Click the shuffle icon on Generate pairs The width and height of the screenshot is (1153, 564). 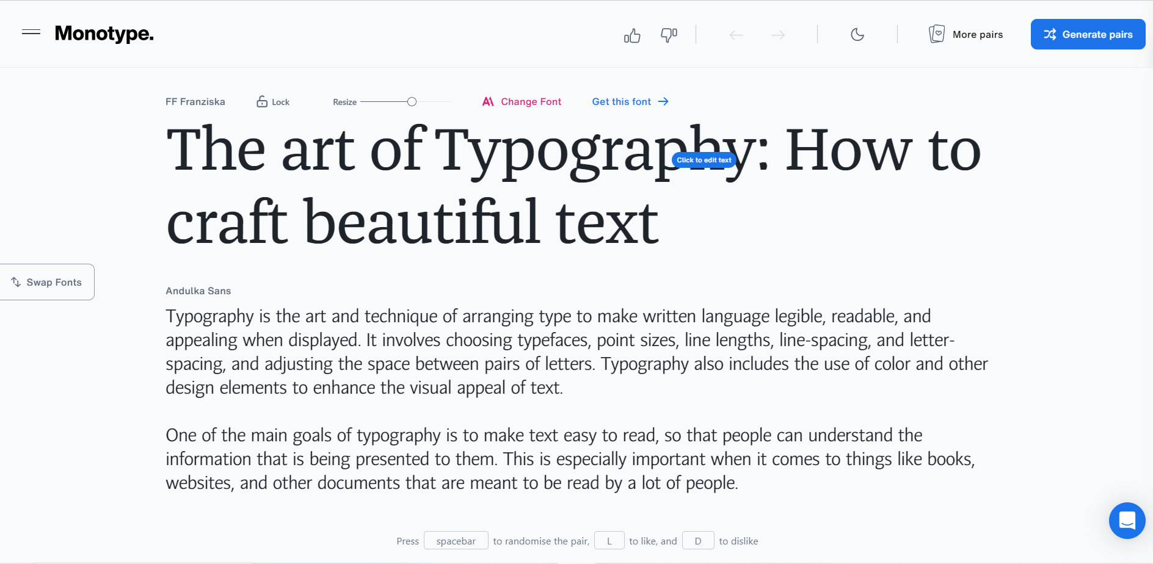pos(1049,34)
